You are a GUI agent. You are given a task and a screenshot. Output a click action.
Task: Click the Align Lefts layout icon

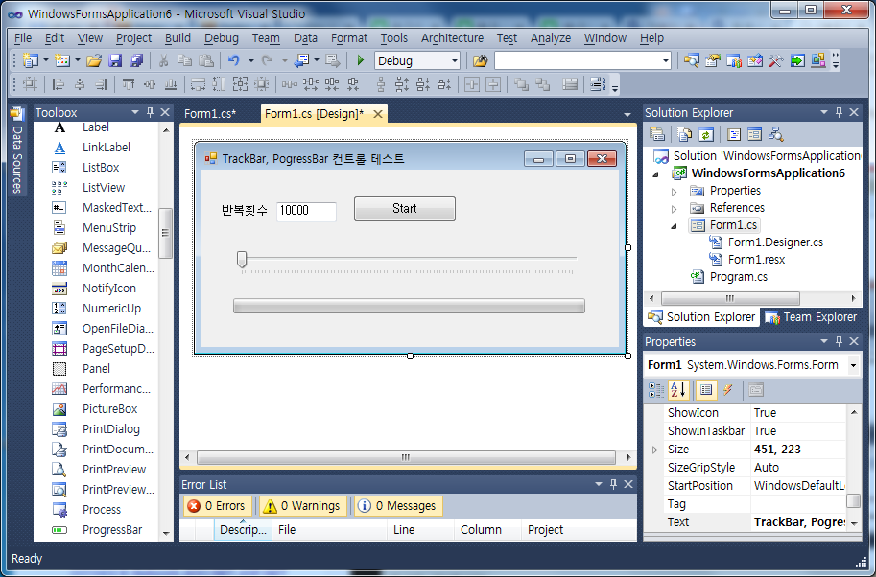click(x=58, y=84)
